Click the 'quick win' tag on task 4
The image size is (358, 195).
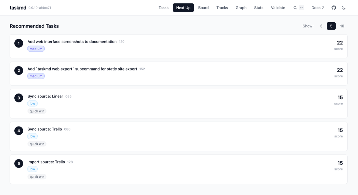[x=37, y=144]
